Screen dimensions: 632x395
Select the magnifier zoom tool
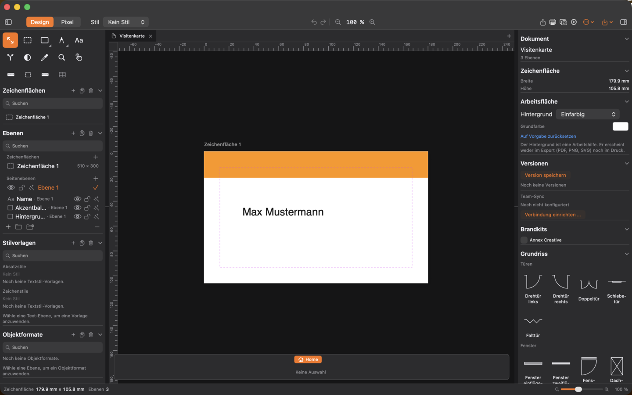tap(62, 57)
